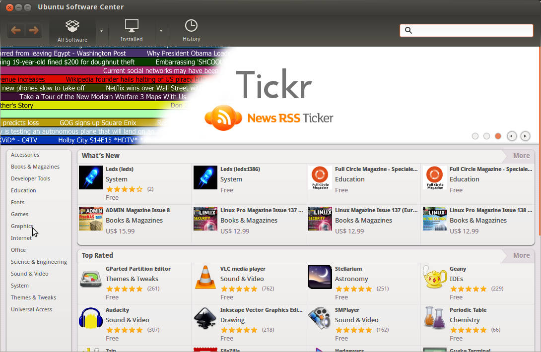Image resolution: width=541 pixels, height=352 pixels.
Task: Open the Tickr News RSS Ticker banner
Action: click(x=269, y=96)
